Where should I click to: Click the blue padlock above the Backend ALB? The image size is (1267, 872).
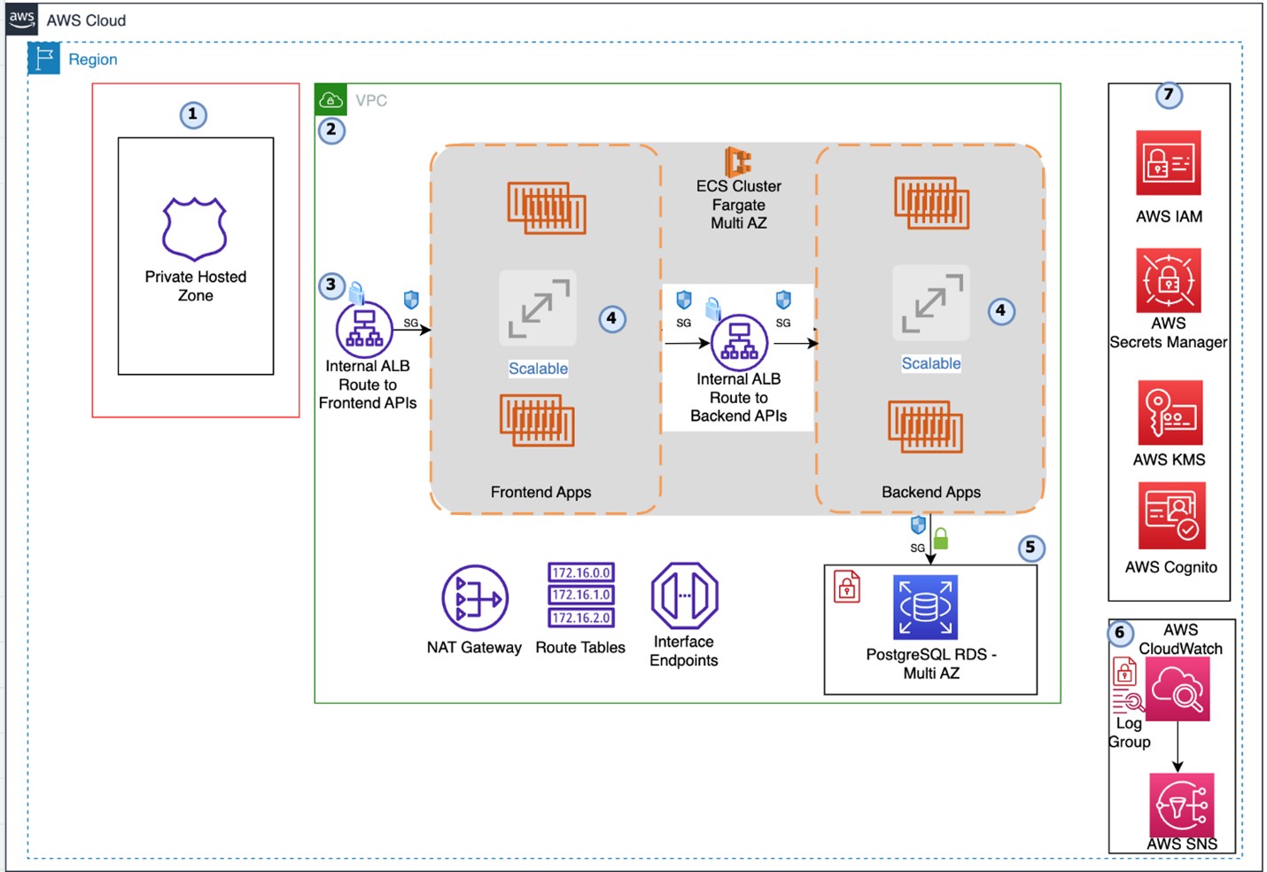712,308
